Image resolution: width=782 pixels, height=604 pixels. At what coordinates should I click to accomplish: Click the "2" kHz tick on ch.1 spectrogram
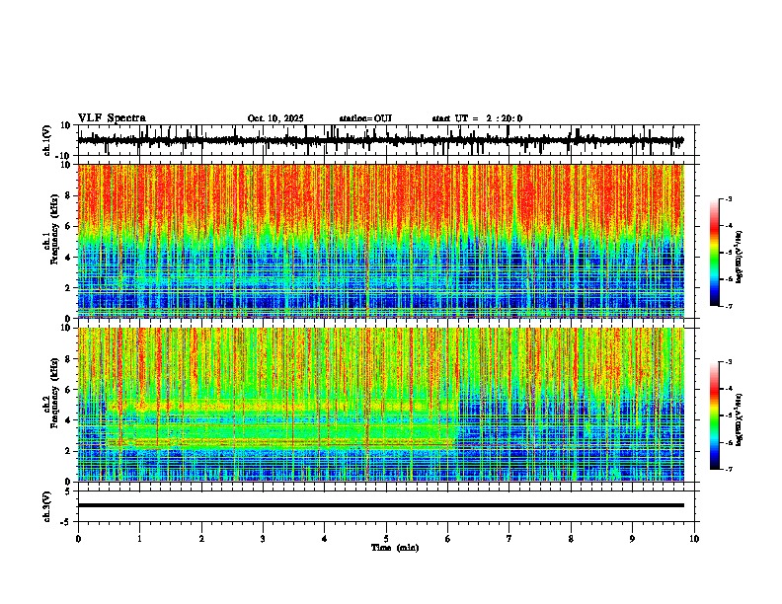click(69, 288)
